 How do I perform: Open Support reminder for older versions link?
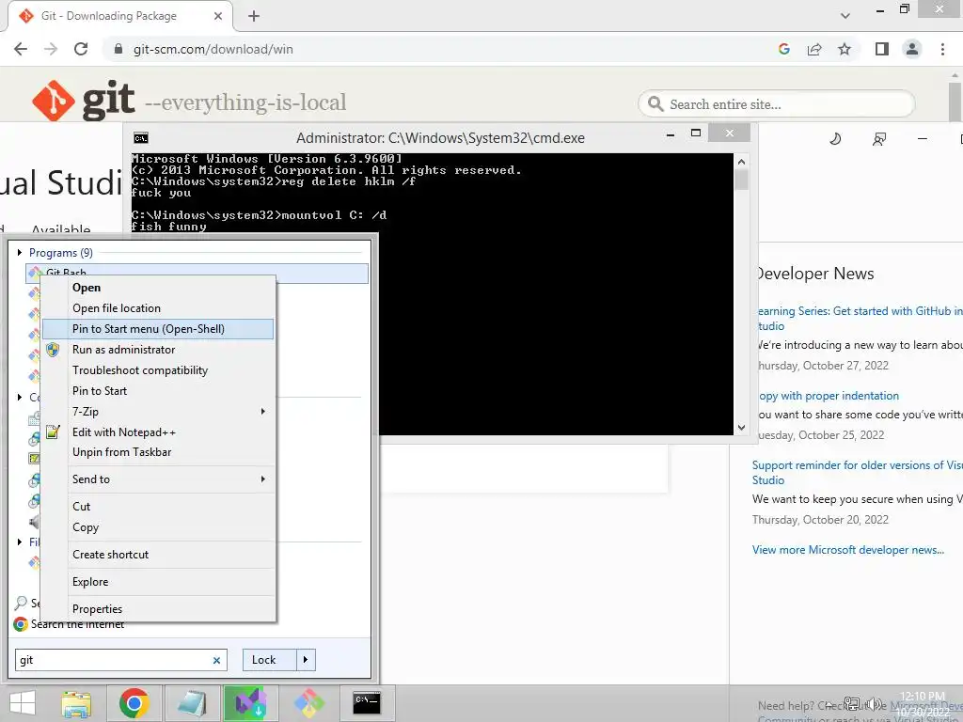click(858, 473)
